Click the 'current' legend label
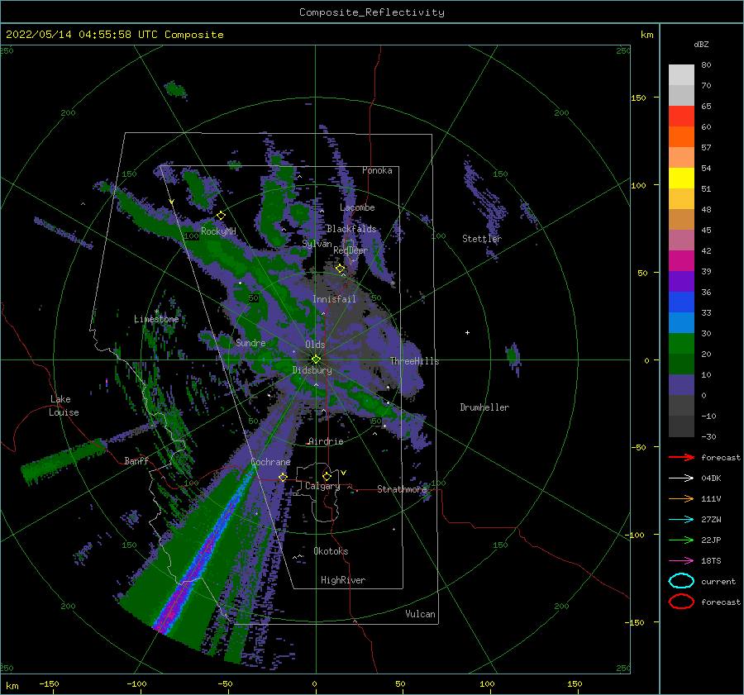This screenshot has width=744, height=695. click(718, 581)
